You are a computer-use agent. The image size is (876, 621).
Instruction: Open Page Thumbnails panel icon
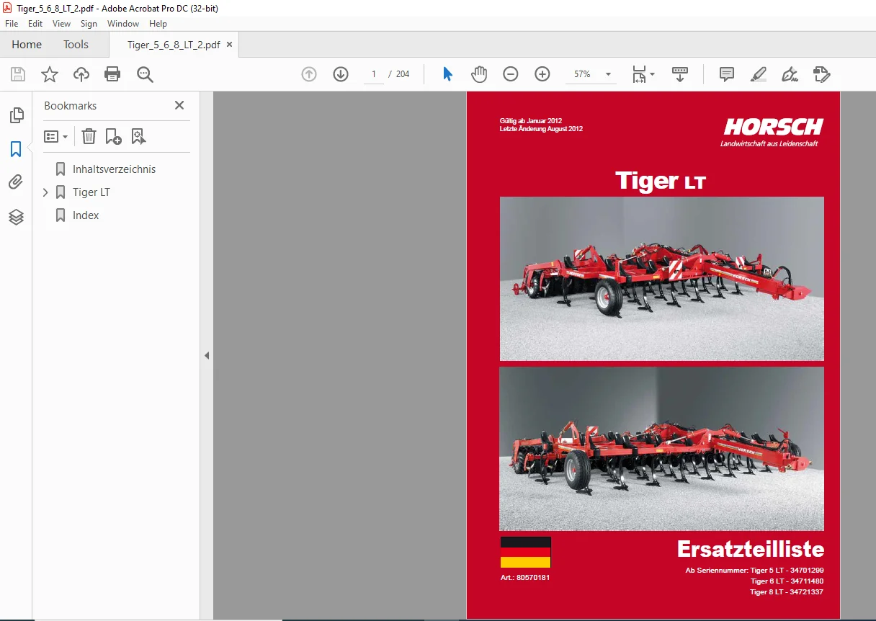click(16, 115)
